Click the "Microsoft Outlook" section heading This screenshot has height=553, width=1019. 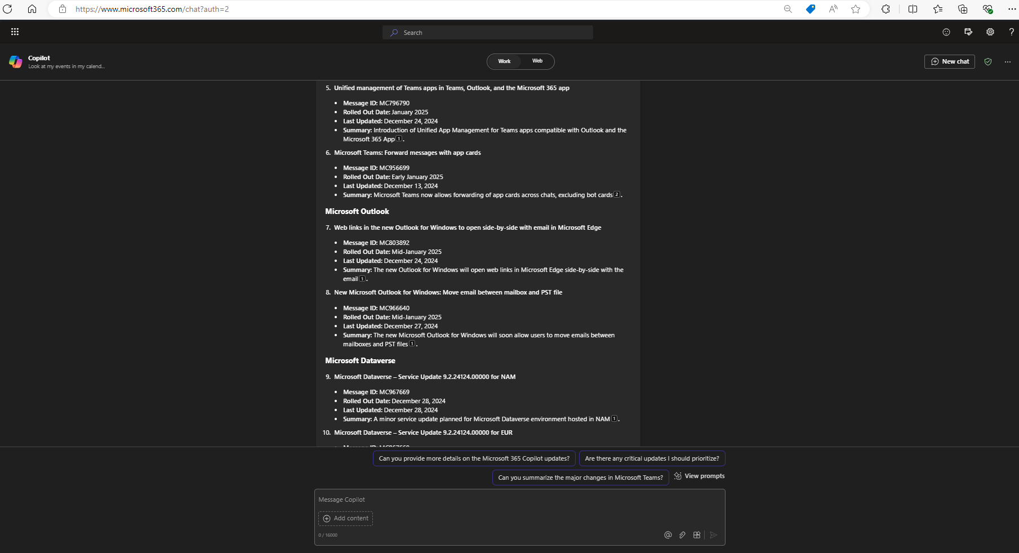[357, 212]
